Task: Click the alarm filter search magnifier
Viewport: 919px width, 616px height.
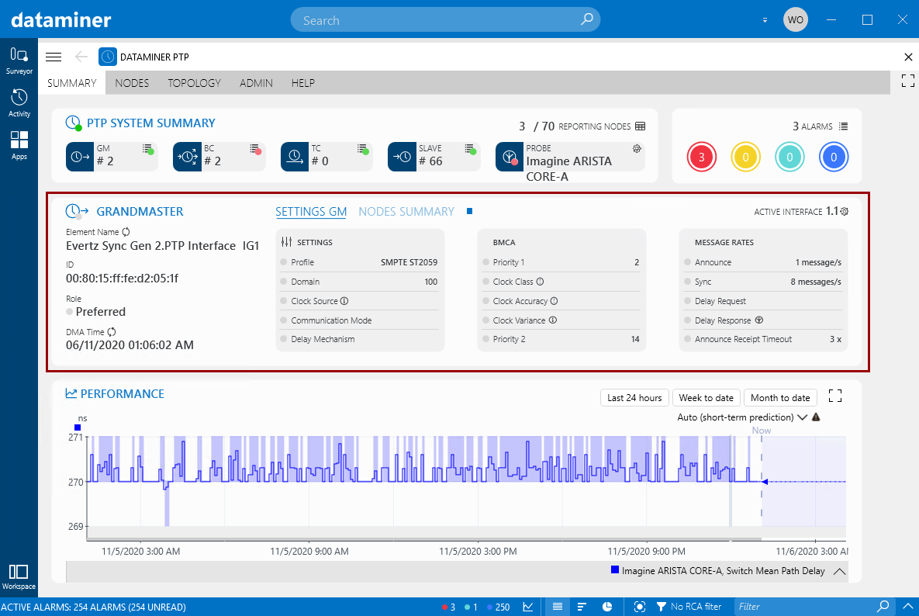Action: pyautogui.click(x=883, y=606)
